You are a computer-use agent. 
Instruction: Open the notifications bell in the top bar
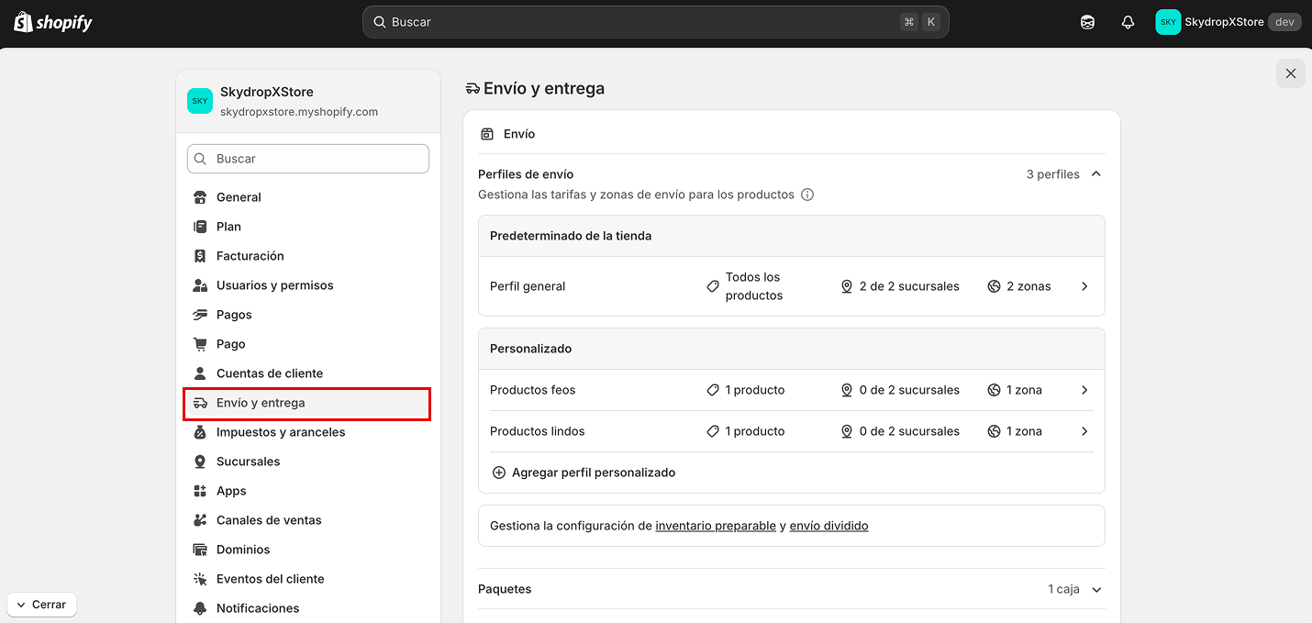pyautogui.click(x=1128, y=22)
